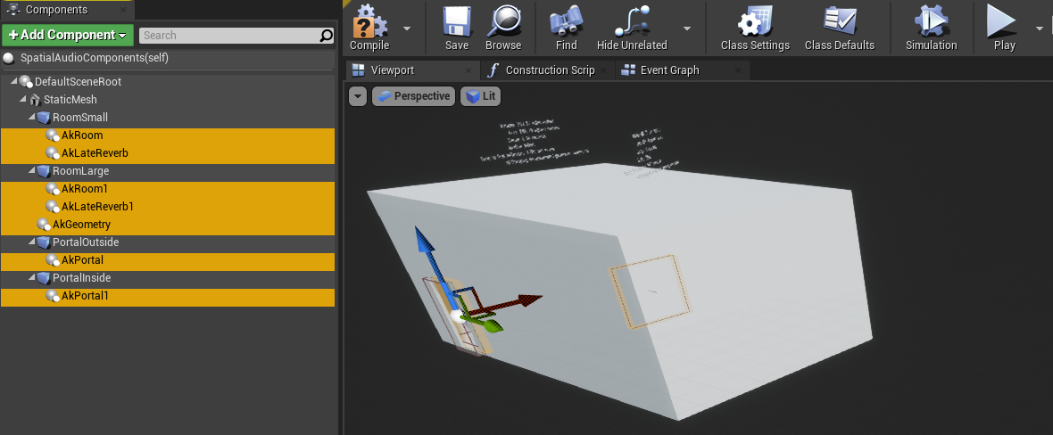Click the Compile blueprint icon
Viewport: 1053px width, 435px height.
click(369, 23)
